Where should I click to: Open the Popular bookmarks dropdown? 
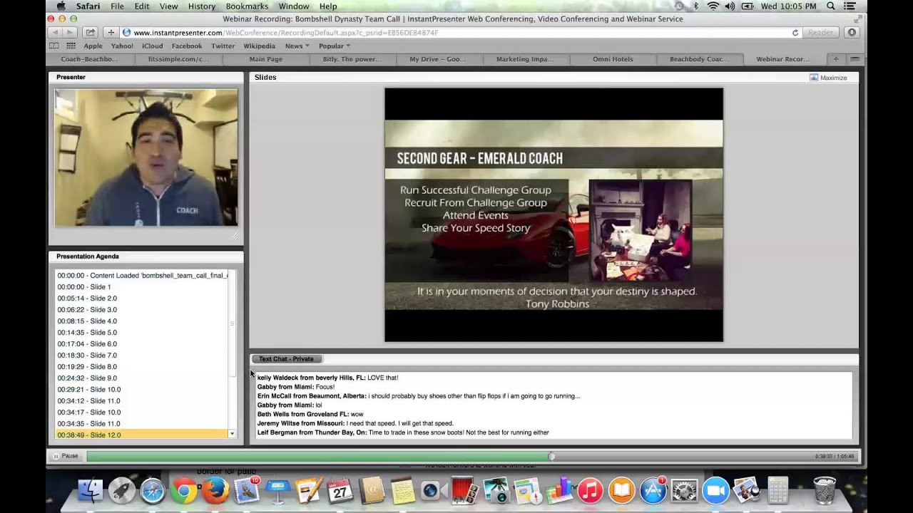[x=335, y=46]
